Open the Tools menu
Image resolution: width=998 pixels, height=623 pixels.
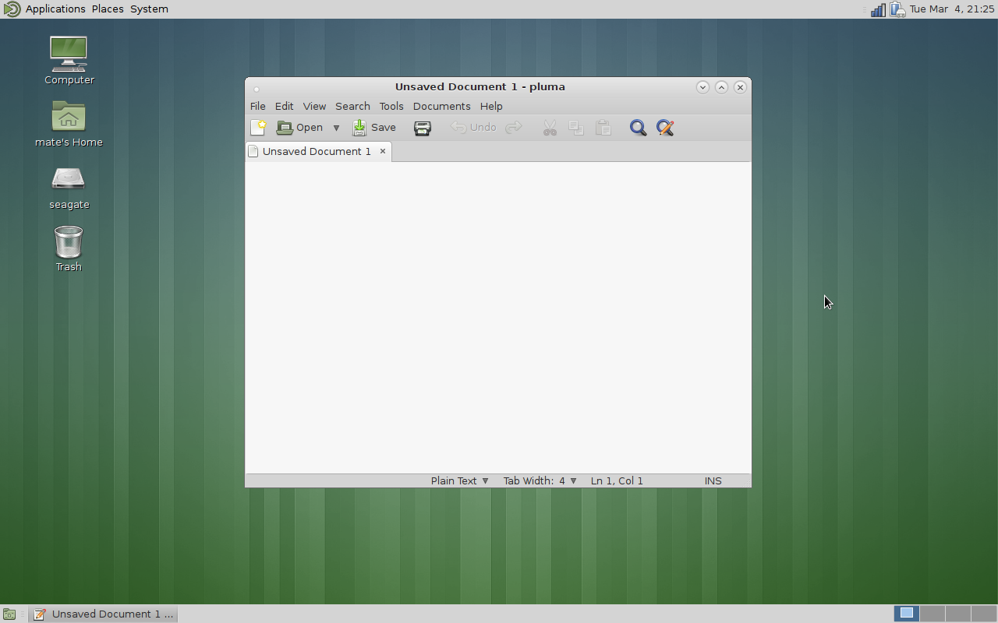[391, 106]
